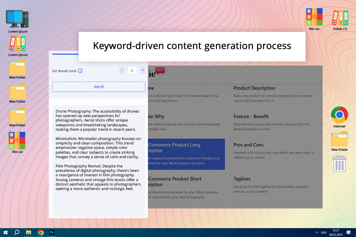Show hidden tray icons chevron
The image size is (356, 237).
[x=317, y=233]
